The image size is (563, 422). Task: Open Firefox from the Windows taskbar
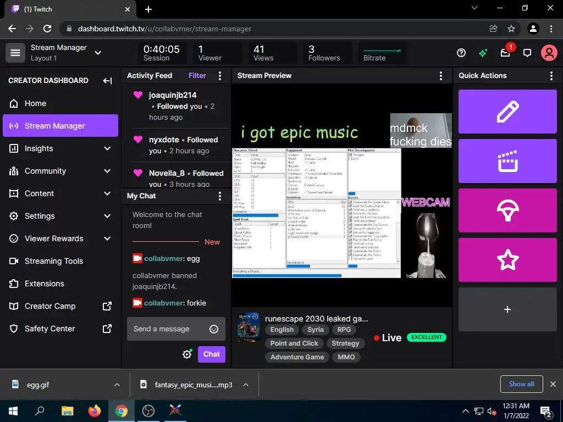(x=95, y=411)
